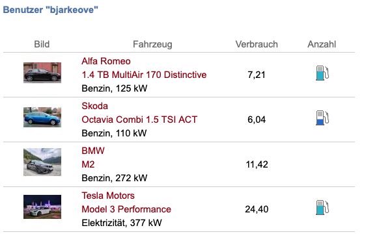This screenshot has height=241, width=366.
Task: Click the Bild column header
Action: coord(42,44)
